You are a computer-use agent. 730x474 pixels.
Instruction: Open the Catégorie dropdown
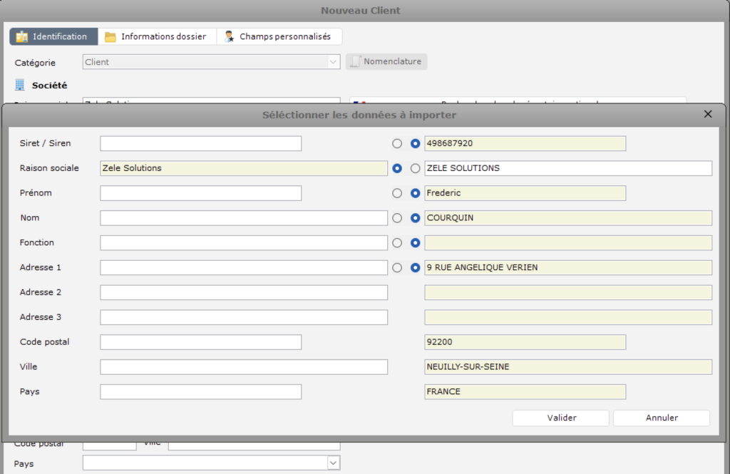333,62
